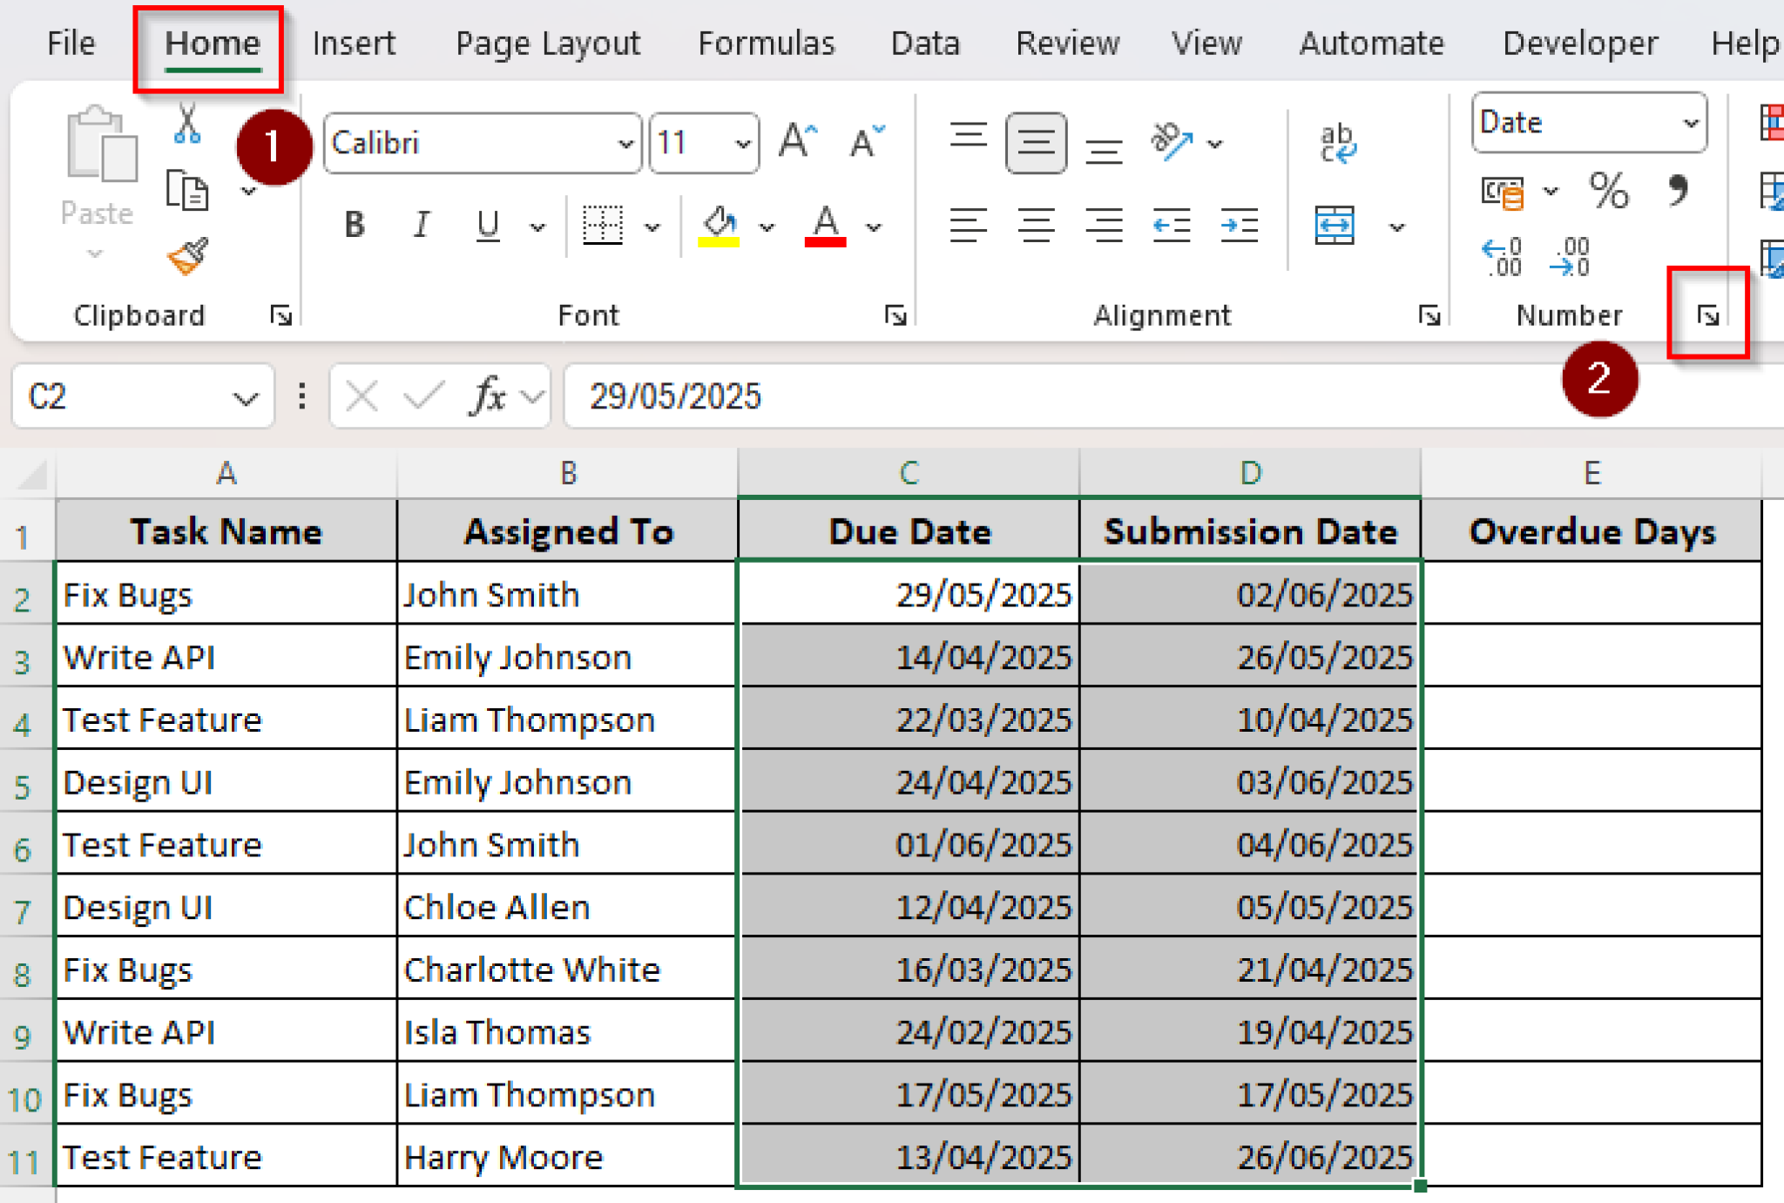Click the Cut scissors icon
The image size is (1784, 1203).
[x=187, y=124]
